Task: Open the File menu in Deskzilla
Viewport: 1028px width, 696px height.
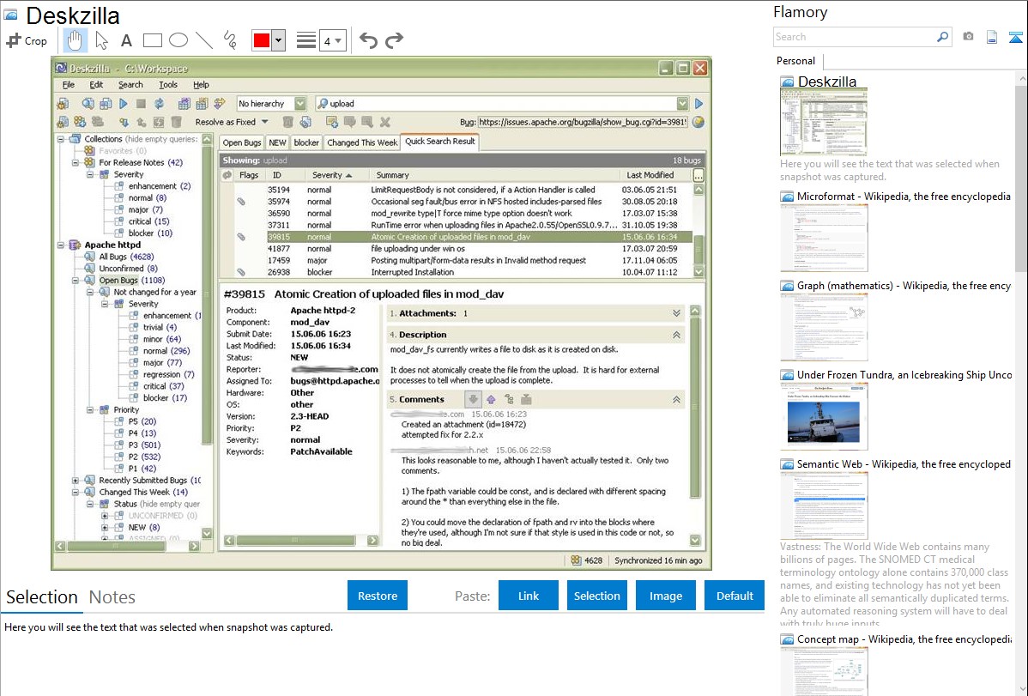Action: tap(68, 85)
